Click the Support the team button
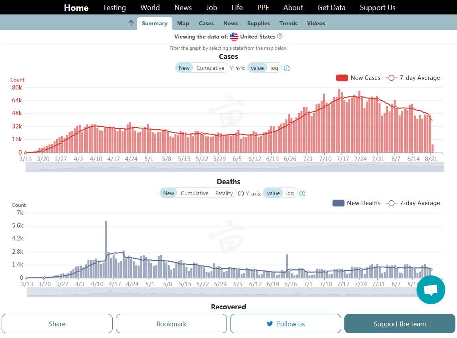 400,324
